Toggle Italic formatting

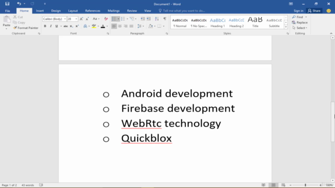tap(51, 26)
